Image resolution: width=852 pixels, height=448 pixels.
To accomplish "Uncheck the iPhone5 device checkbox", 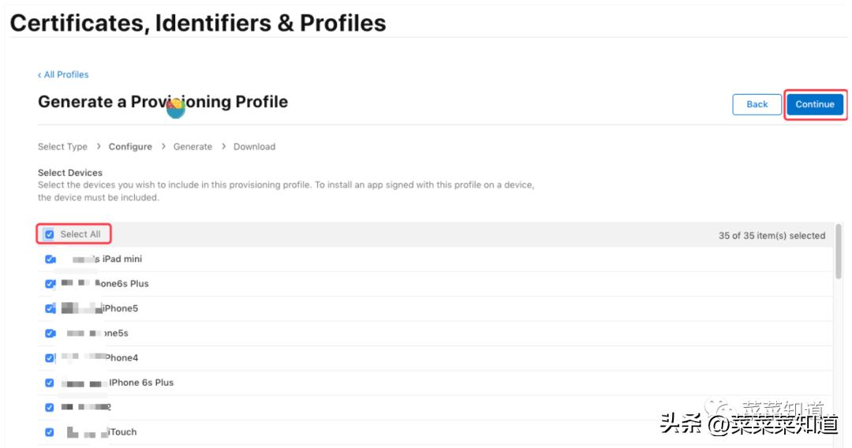I will tap(50, 308).
